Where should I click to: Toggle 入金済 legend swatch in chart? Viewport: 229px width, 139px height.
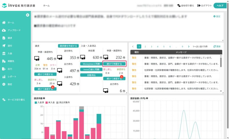pyautogui.click(x=35, y=103)
